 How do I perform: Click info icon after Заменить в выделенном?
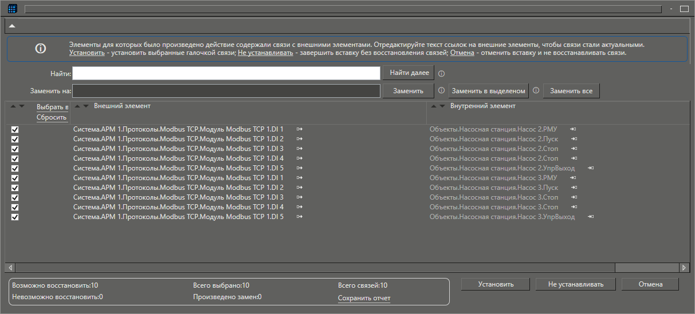(536, 90)
